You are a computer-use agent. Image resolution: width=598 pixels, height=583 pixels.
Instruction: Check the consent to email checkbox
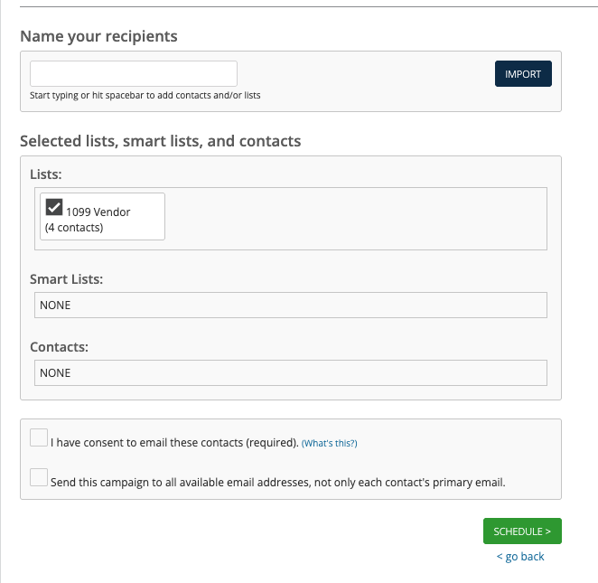(x=39, y=437)
